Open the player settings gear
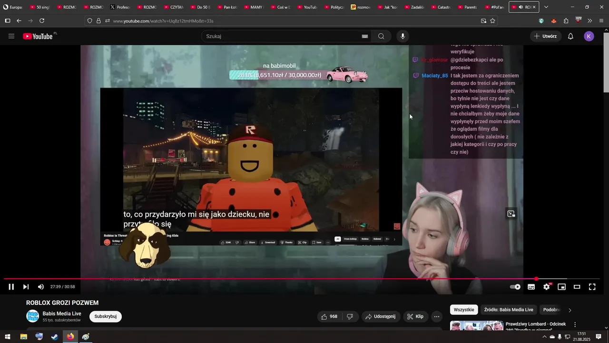The width and height of the screenshot is (609, 343). click(547, 287)
